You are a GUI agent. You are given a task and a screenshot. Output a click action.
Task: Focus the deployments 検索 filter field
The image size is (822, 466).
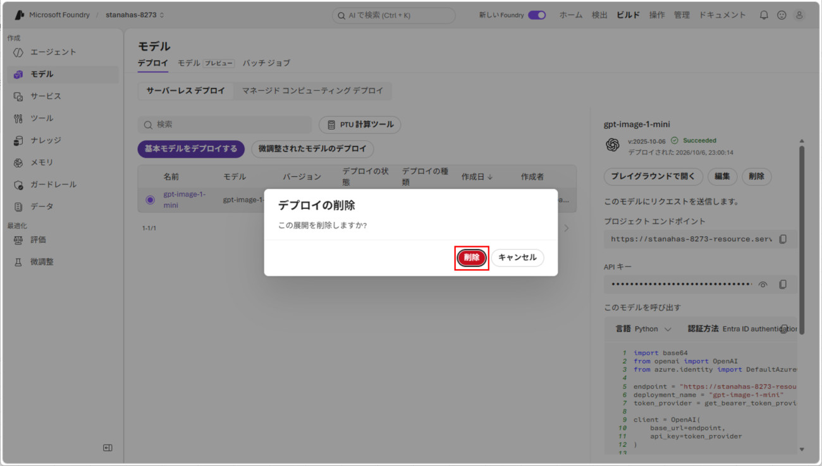(225, 125)
